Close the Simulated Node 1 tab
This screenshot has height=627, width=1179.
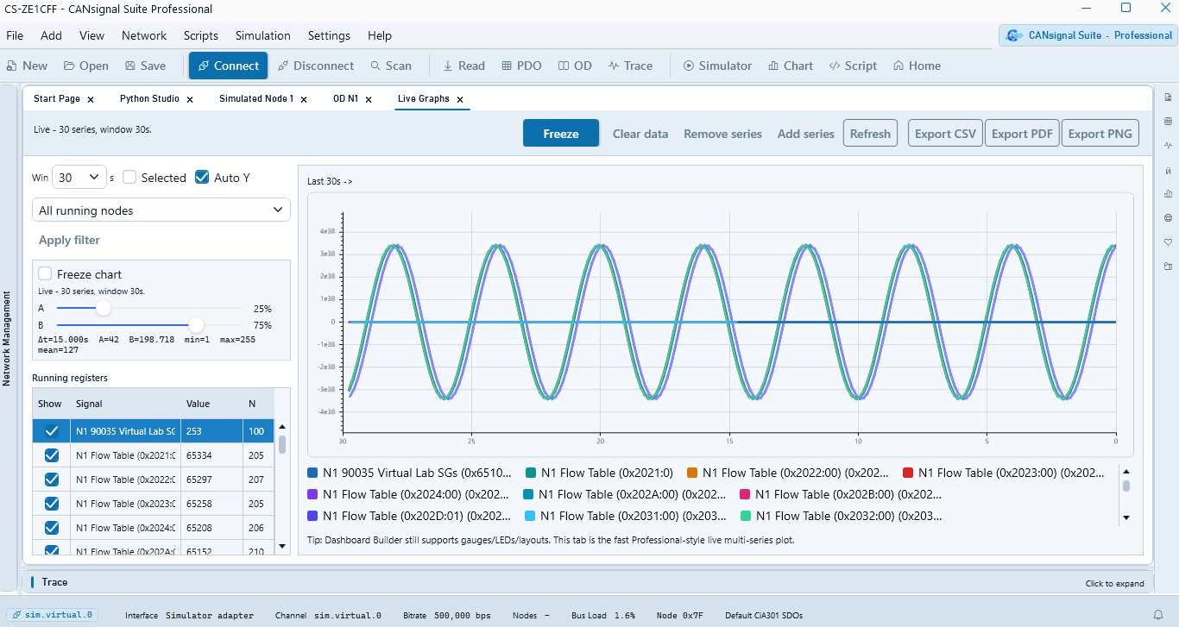(x=304, y=99)
